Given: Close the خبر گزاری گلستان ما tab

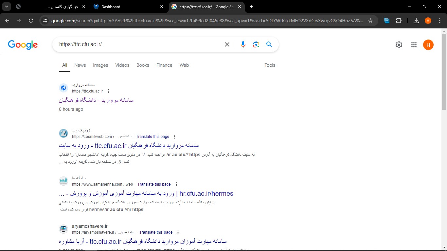Looking at the screenshot, I should pyautogui.click(x=83, y=7).
